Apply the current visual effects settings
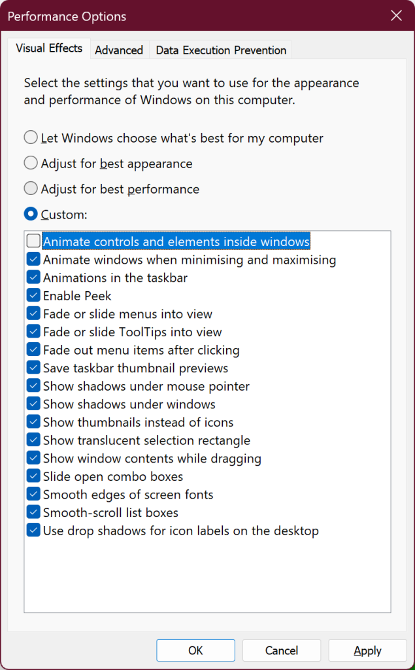The width and height of the screenshot is (415, 670). point(367,650)
